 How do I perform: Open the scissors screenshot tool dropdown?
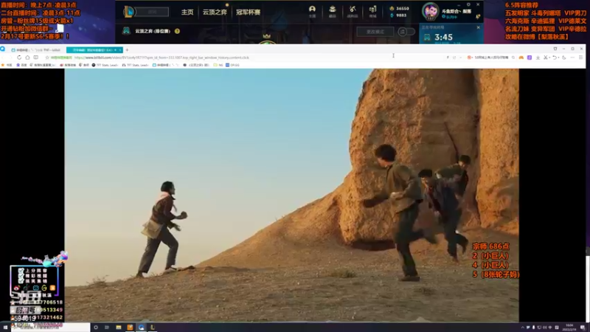point(546,58)
